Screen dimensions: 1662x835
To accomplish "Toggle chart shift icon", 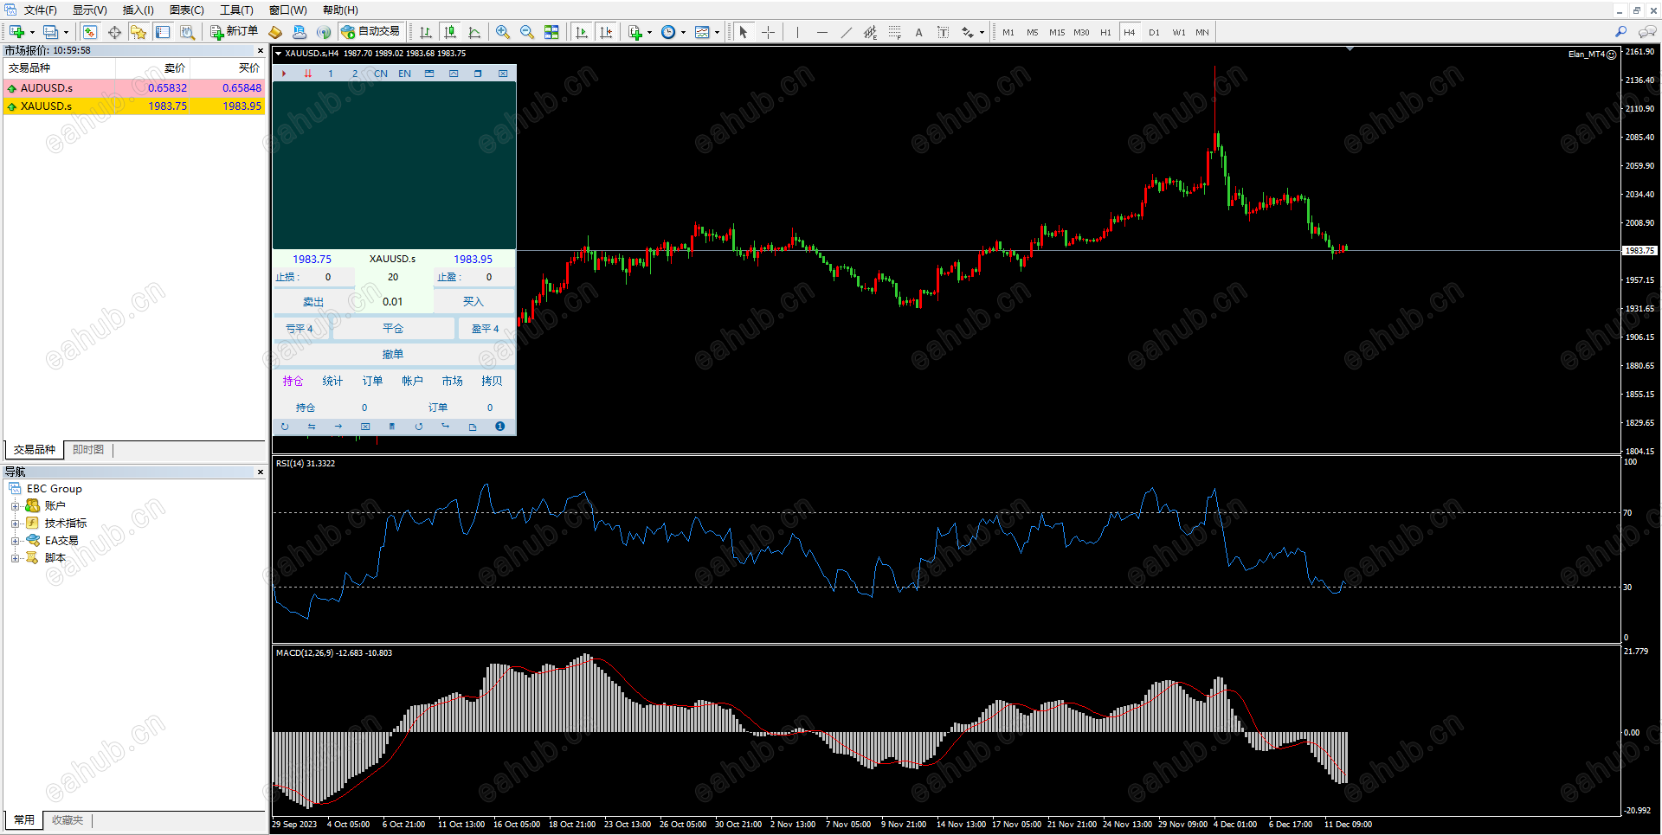I will point(606,32).
